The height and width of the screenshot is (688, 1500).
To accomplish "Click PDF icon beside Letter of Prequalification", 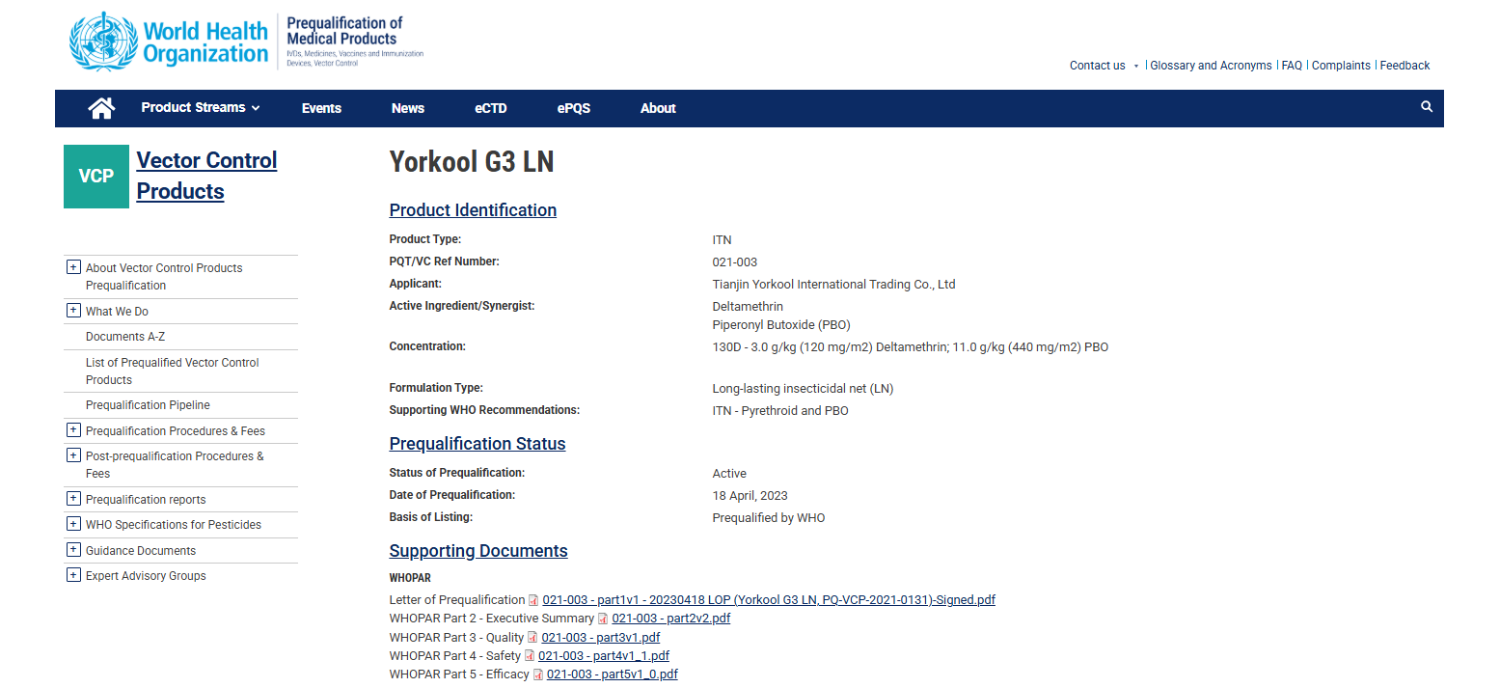I will 533,600.
